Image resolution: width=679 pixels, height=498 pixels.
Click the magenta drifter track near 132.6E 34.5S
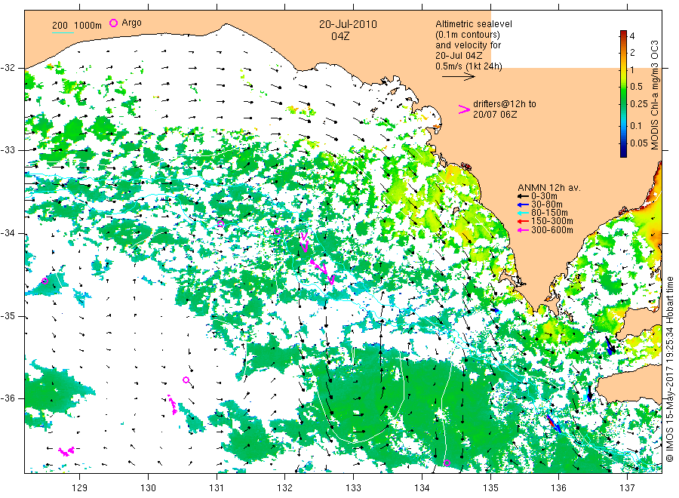[x=323, y=272]
